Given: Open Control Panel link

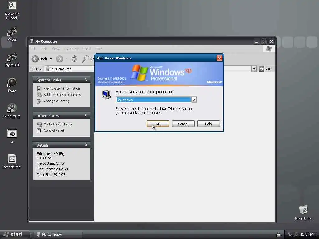Looking at the screenshot, I should coord(54,130).
